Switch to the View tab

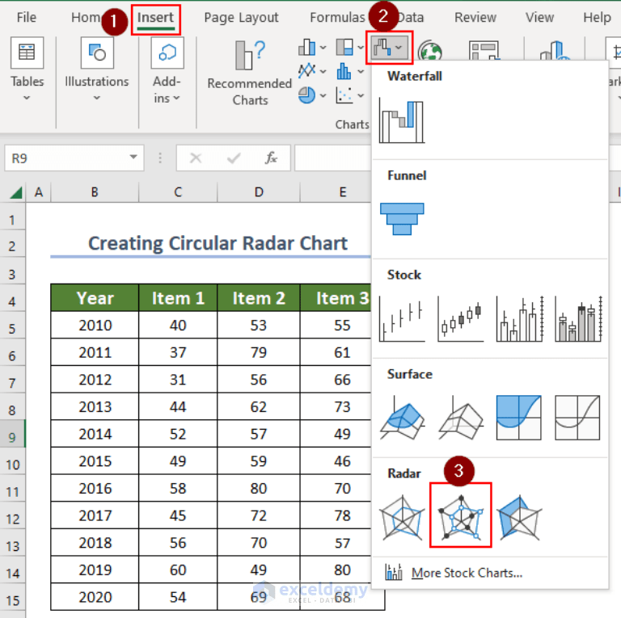(x=539, y=18)
